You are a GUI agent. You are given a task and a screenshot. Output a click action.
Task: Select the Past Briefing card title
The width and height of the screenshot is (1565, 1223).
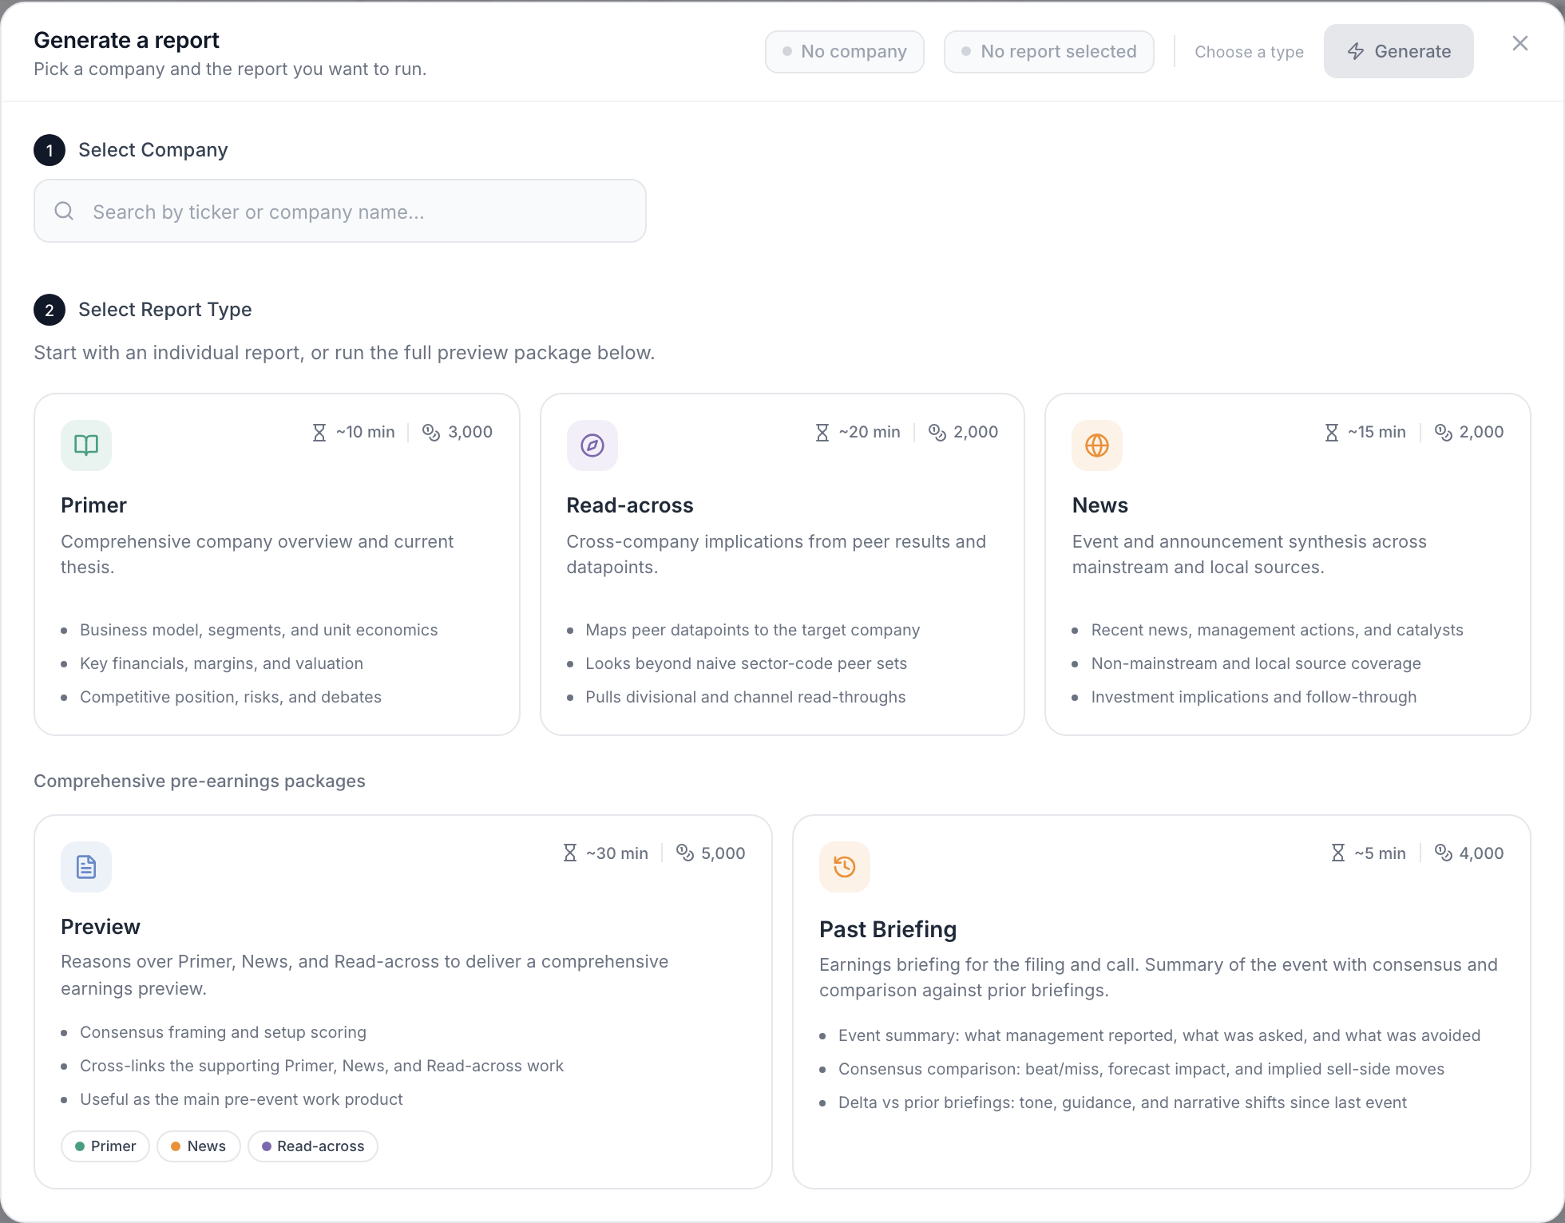click(x=888, y=929)
